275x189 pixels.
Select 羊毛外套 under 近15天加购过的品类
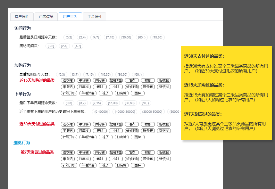tap(88, 93)
